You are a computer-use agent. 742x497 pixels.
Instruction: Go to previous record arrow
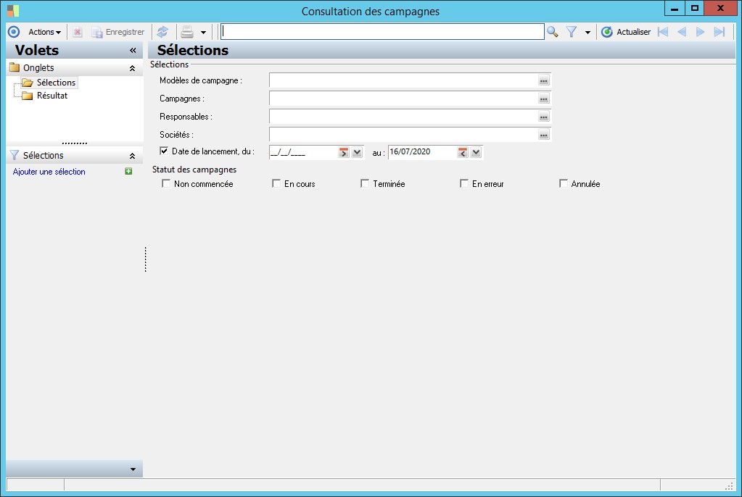pyautogui.click(x=682, y=32)
